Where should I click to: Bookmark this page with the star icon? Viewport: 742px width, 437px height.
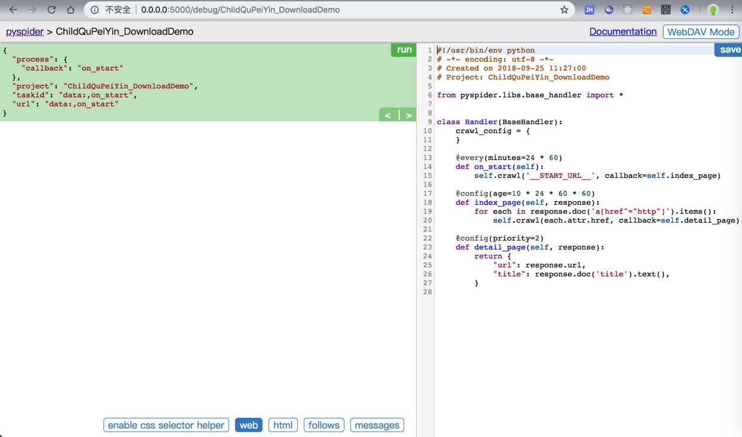click(x=564, y=10)
